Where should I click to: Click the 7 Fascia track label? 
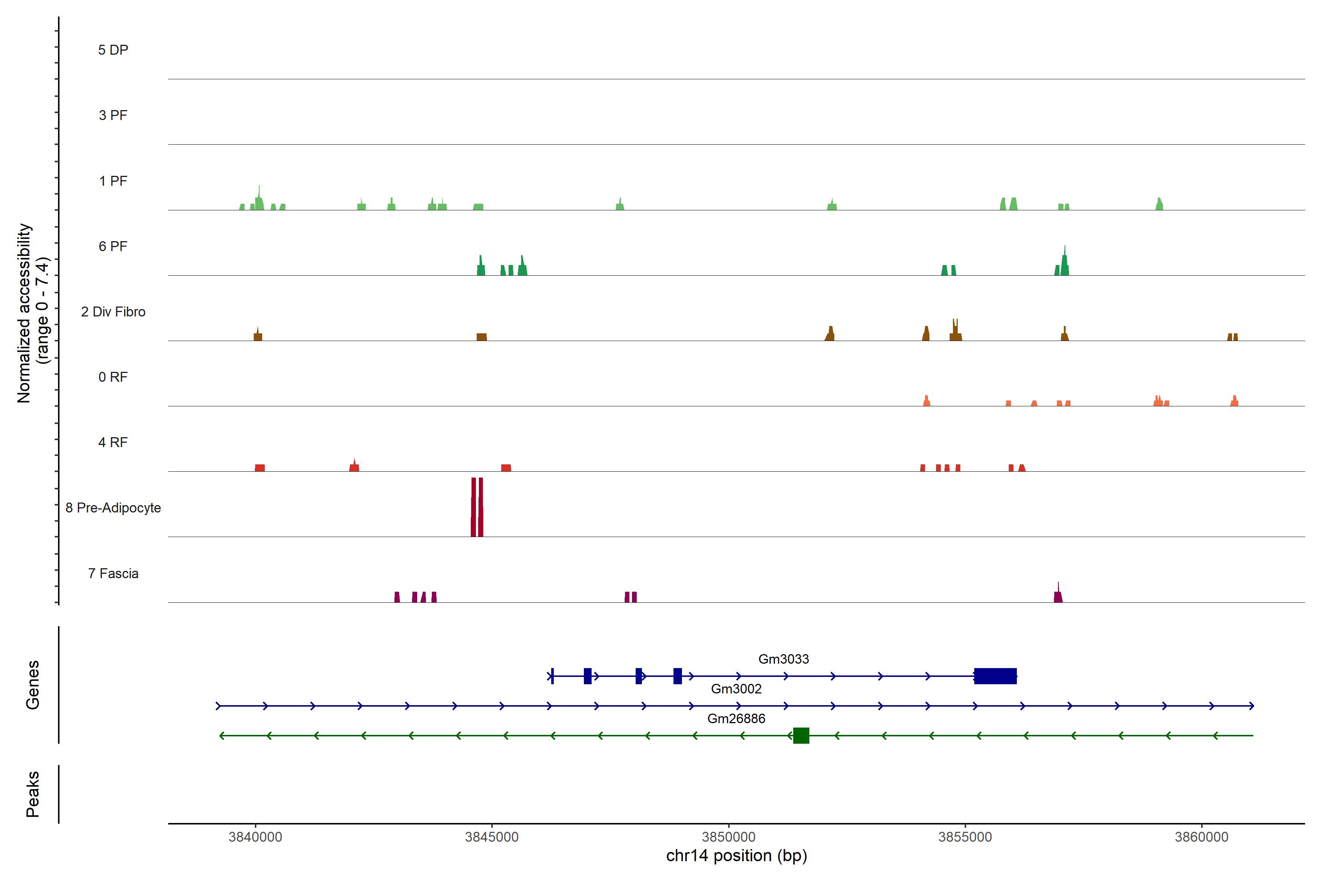click(x=113, y=573)
